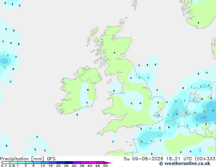
Task: Select the 1–2 mm legend color box
Action: click(21, 163)
